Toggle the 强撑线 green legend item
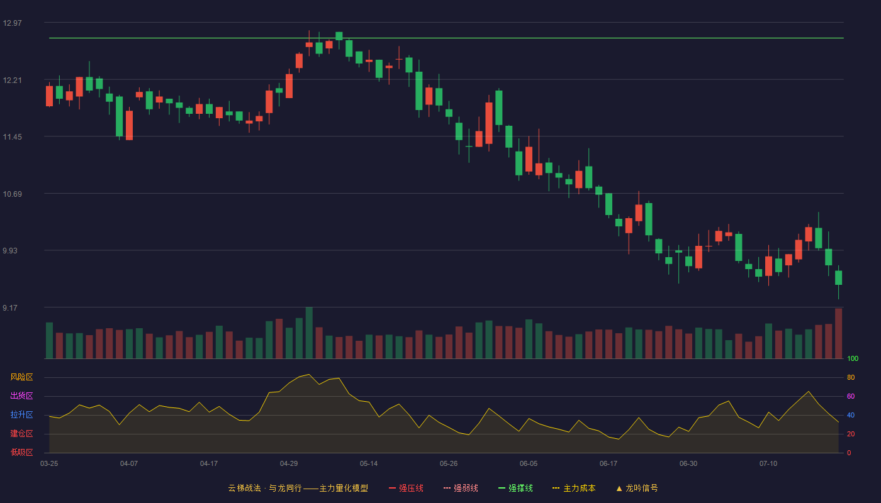Viewport: 881px width, 503px height. (x=515, y=488)
